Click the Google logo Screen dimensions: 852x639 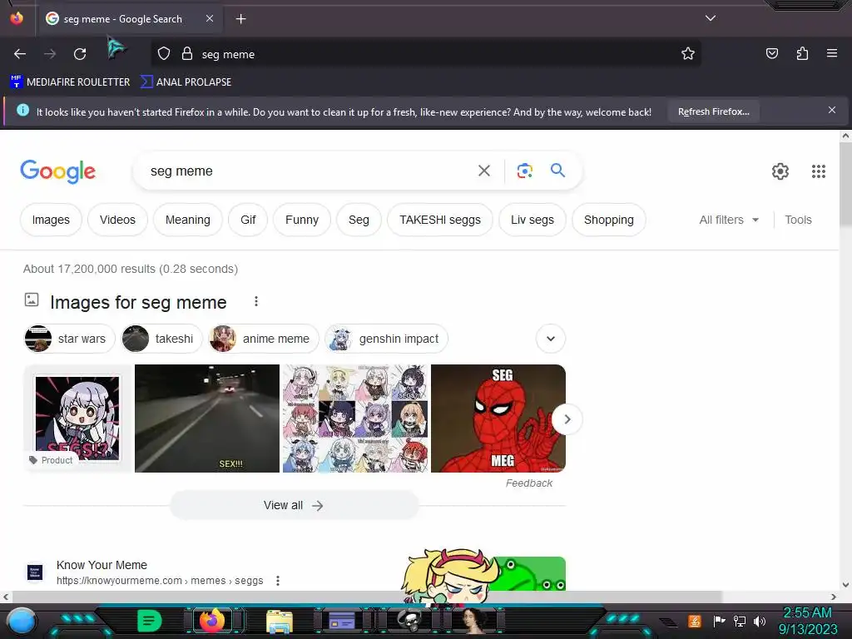point(57,171)
